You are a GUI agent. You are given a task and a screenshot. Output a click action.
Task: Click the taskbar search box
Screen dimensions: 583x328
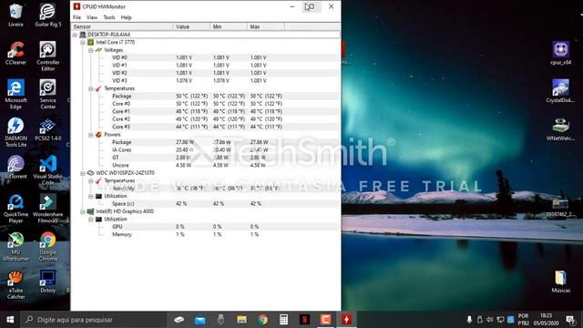(94, 320)
